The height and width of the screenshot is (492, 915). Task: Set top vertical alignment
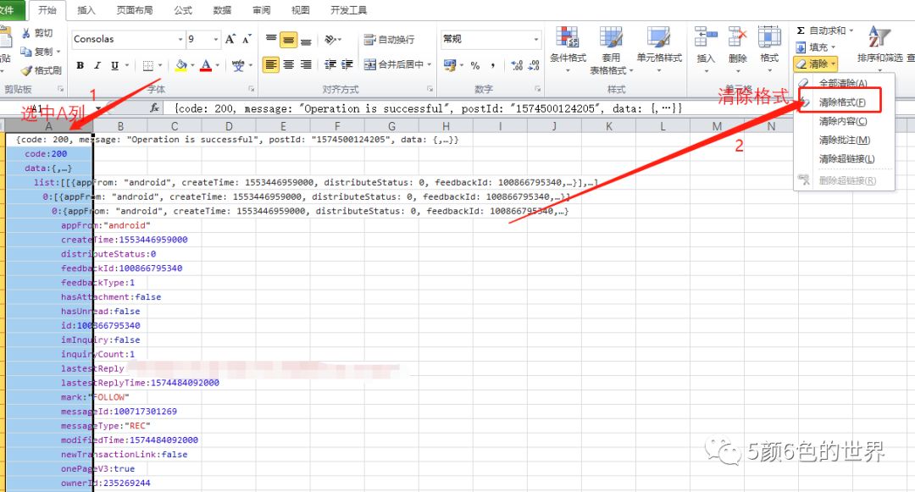(x=271, y=39)
